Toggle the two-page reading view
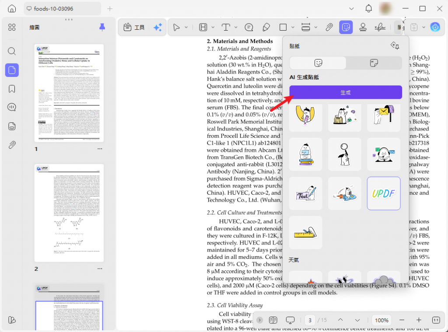Image resolution: width=448 pixels, height=332 pixels. coord(273,320)
